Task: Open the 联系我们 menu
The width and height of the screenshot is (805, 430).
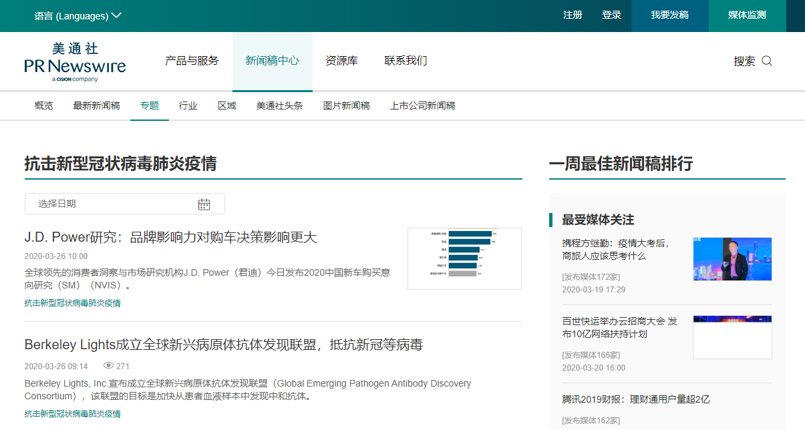Action: coord(406,61)
